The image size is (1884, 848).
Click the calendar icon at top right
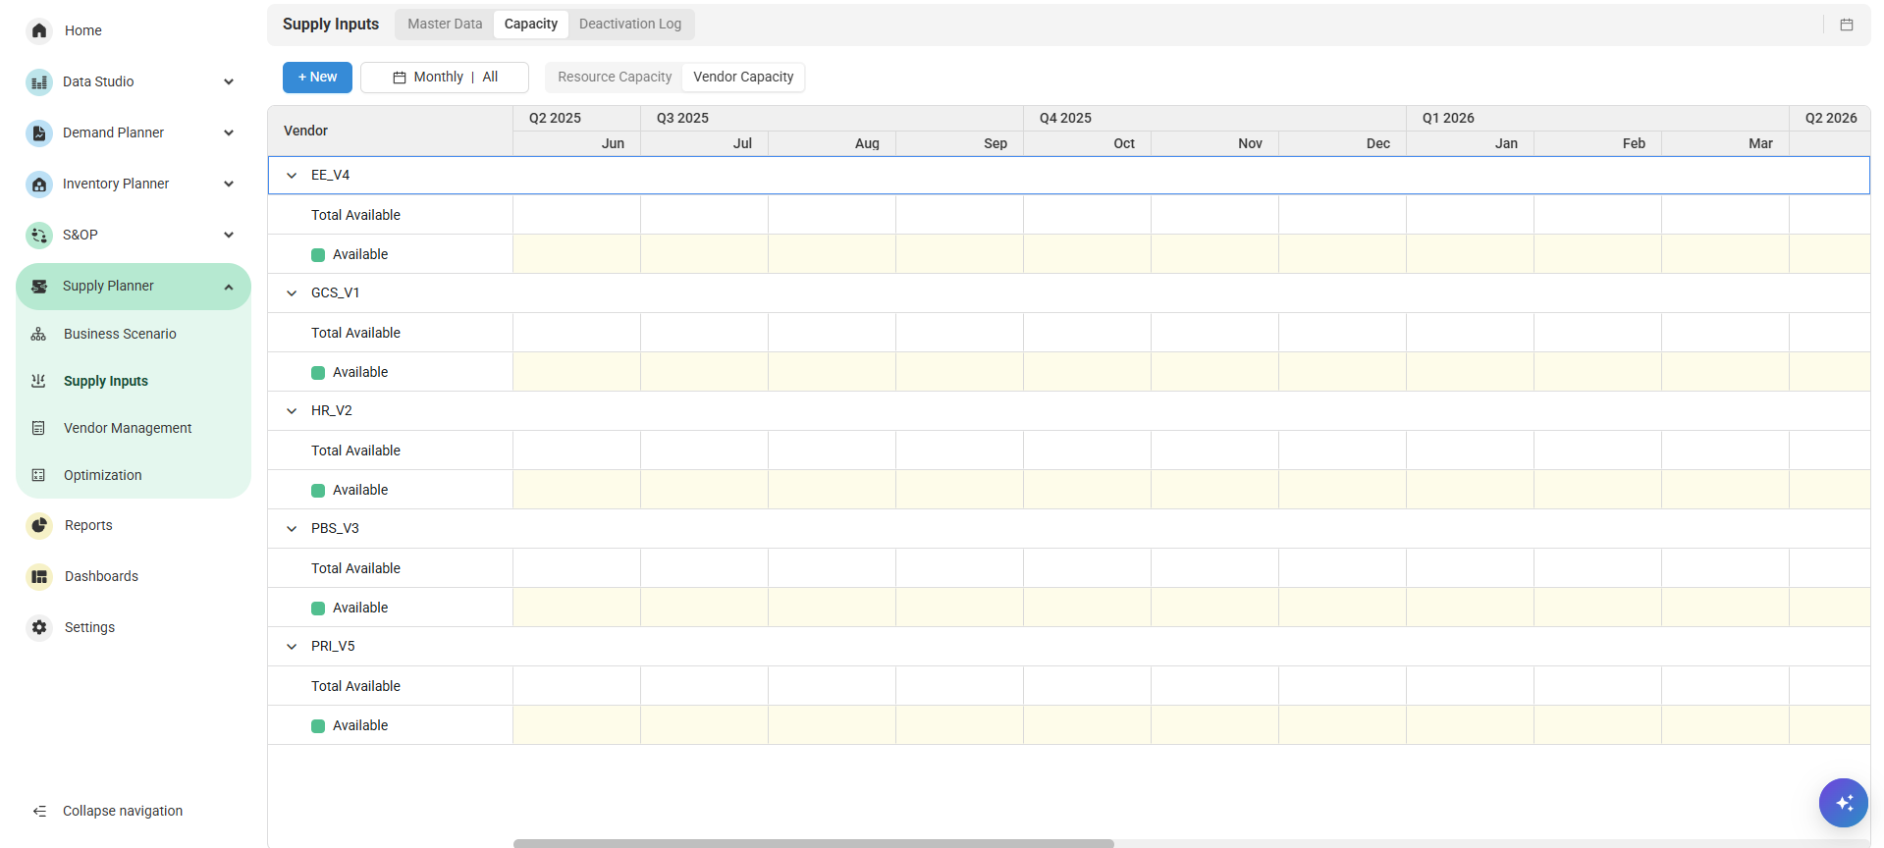pos(1846,25)
